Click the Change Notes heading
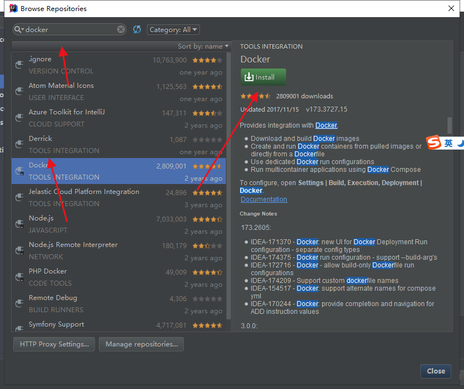The width and height of the screenshot is (464, 389). pyautogui.click(x=259, y=213)
